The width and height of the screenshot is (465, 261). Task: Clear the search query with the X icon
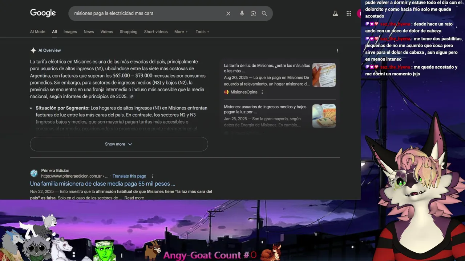(x=228, y=13)
